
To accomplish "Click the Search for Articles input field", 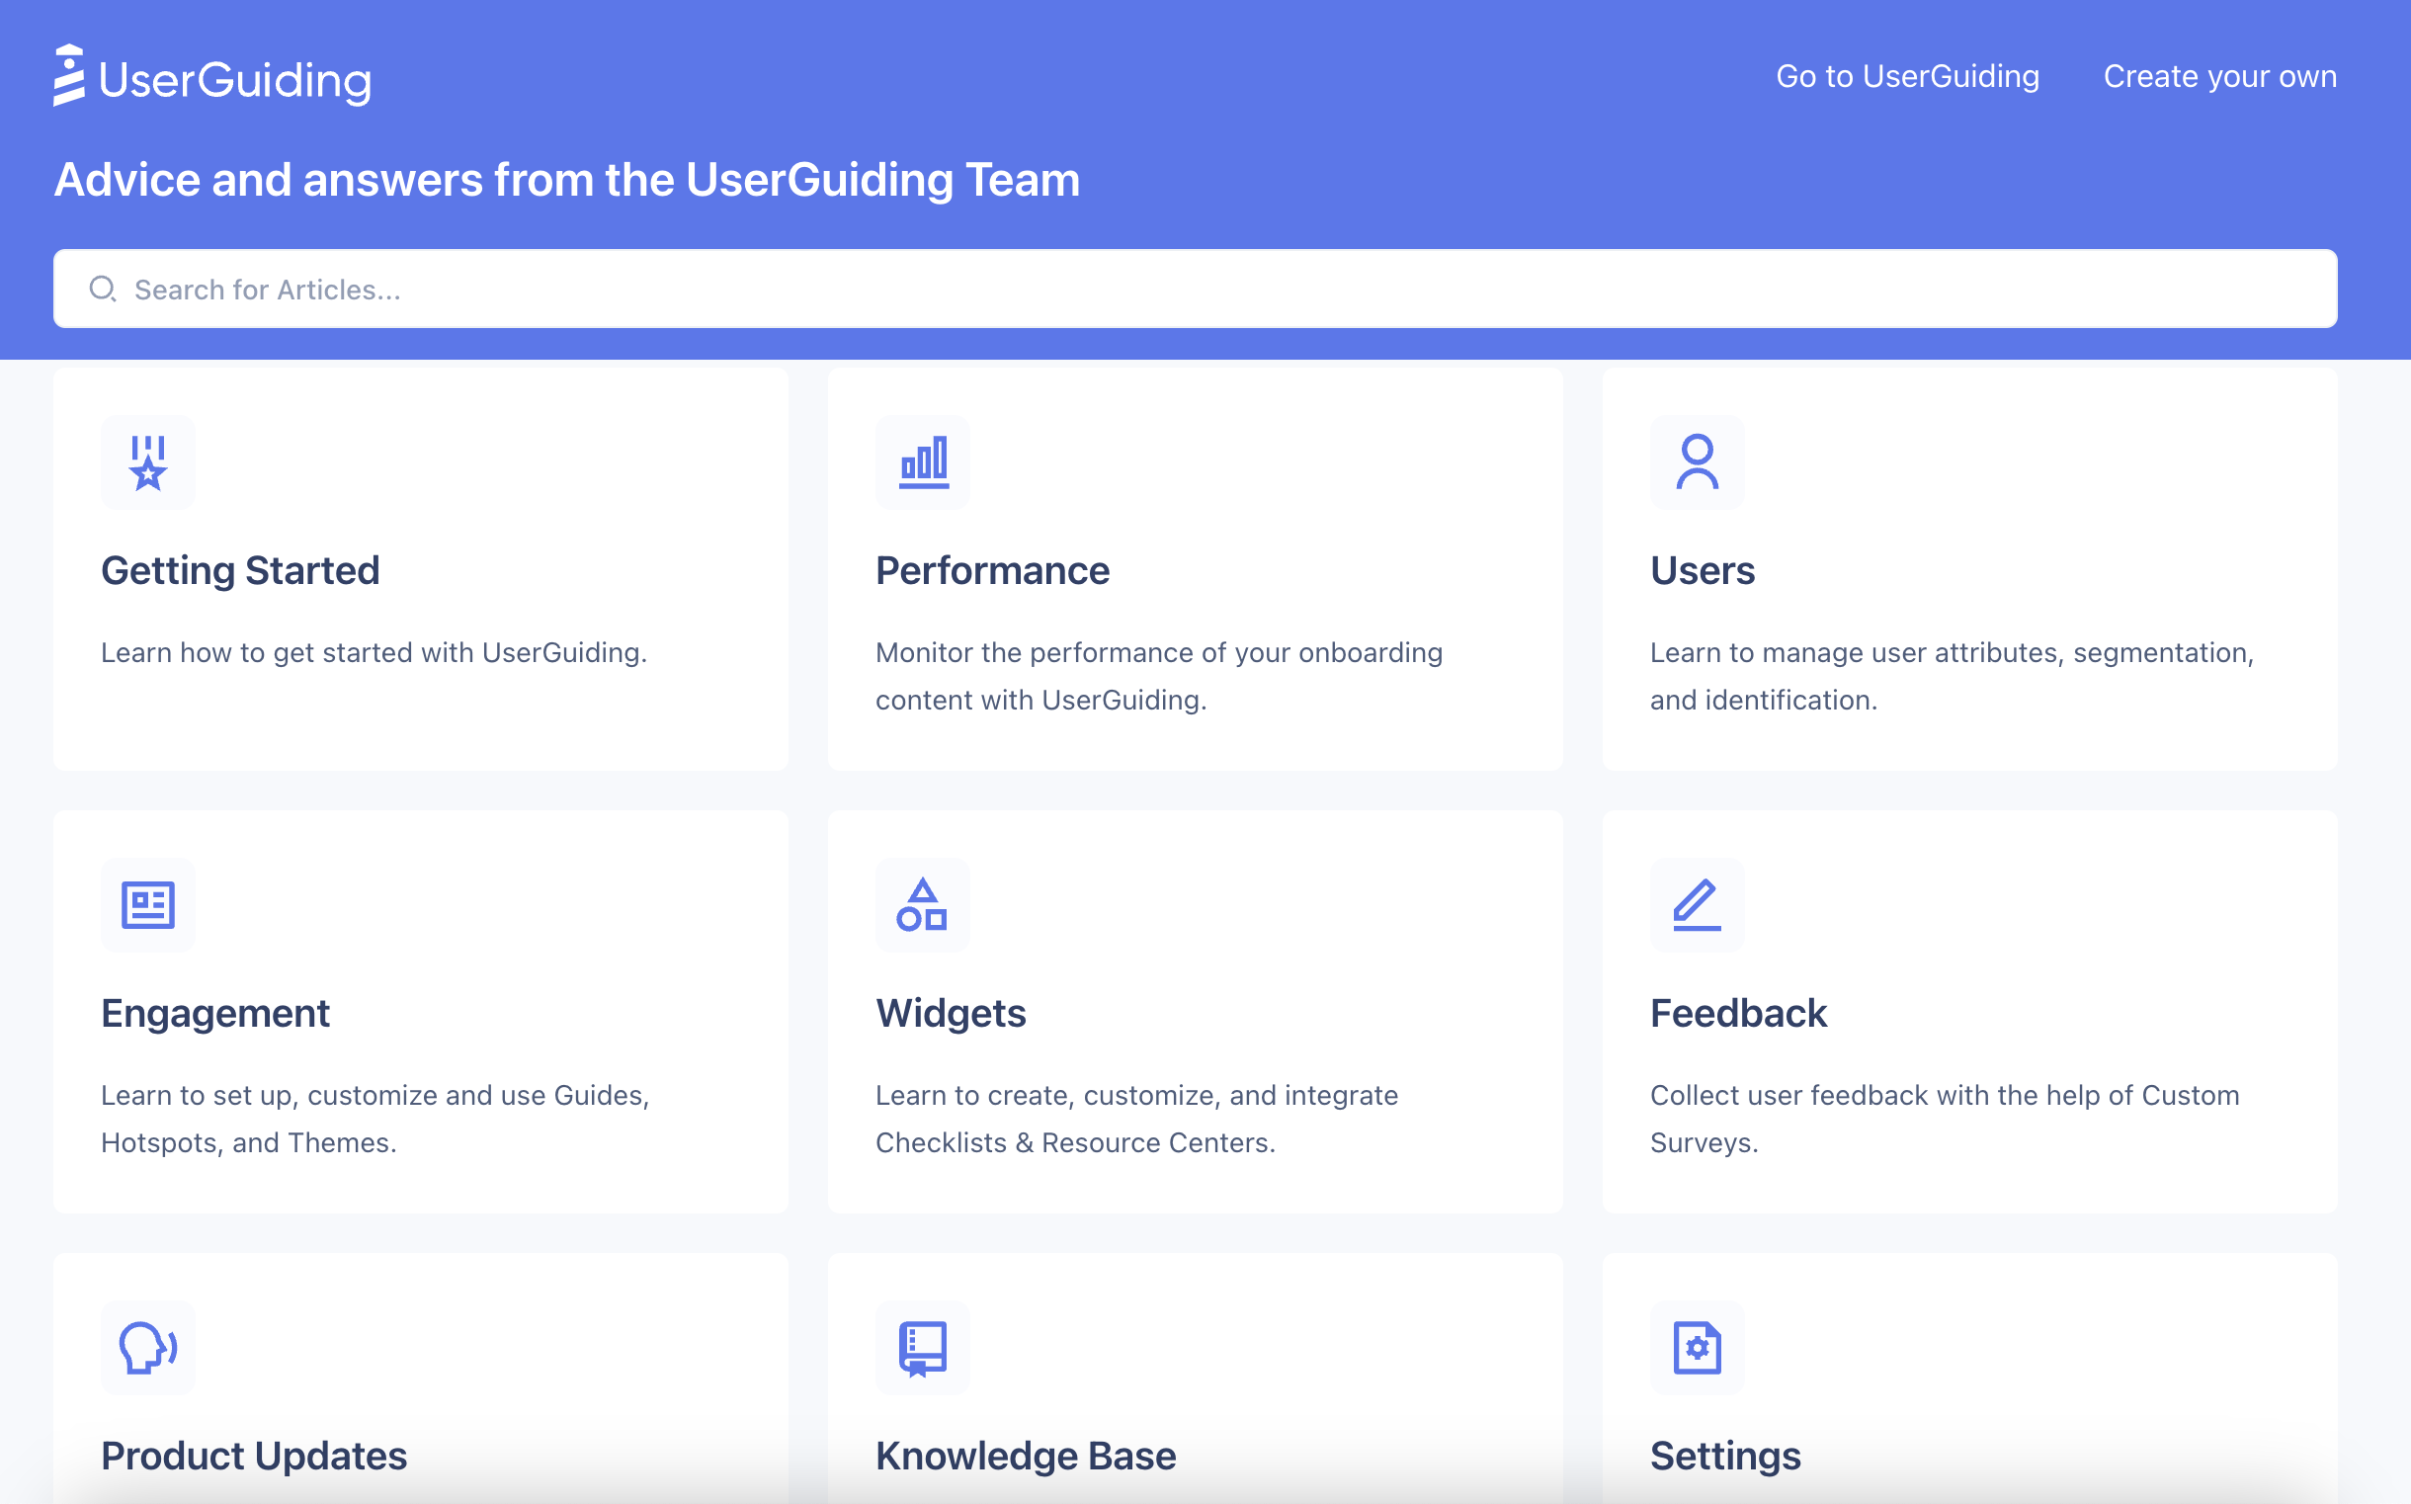I will pyautogui.click(x=597, y=289).
